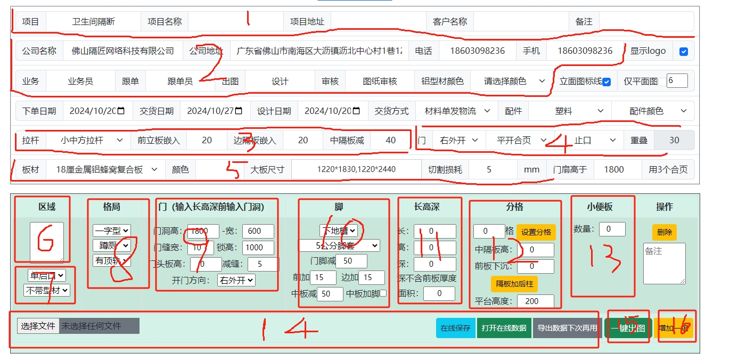Toggle the 立面图标线 checkbox

coord(606,81)
